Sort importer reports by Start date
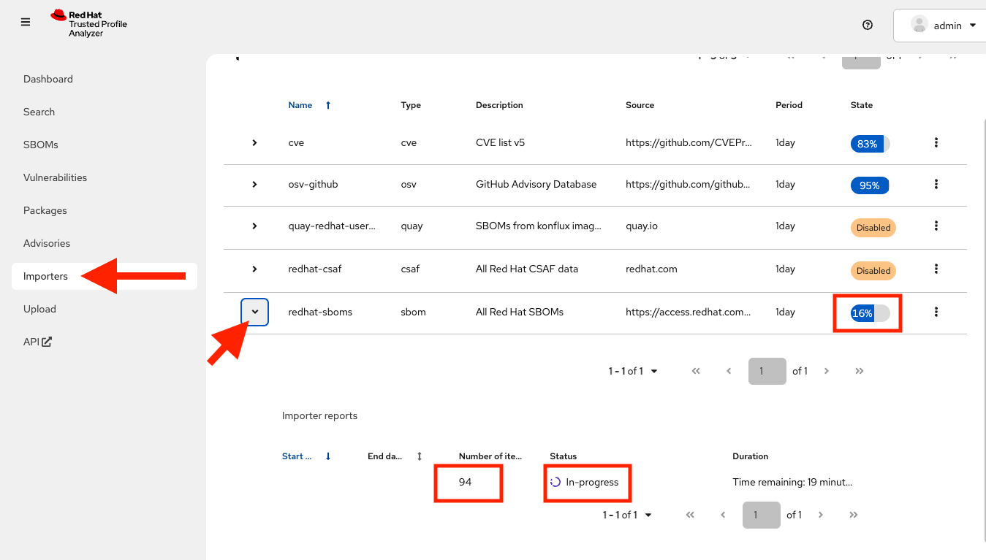The image size is (986, 560). (295, 456)
